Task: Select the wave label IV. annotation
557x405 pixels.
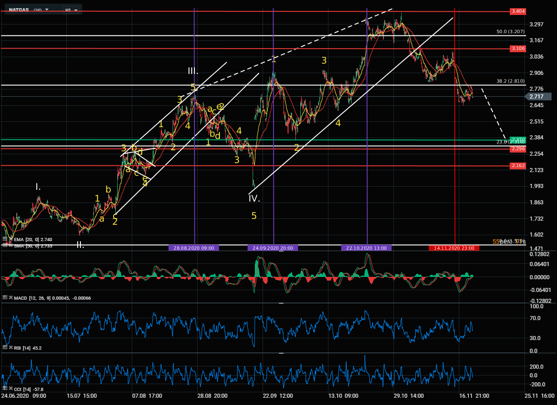Action: [x=254, y=198]
